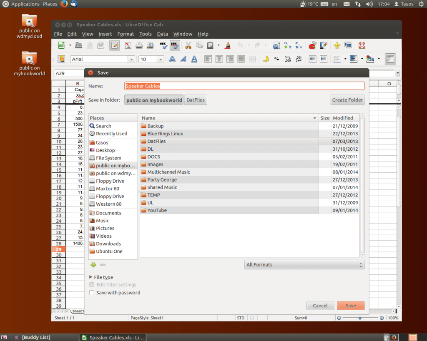Screen dimensions: 427x341
Task: Click the Clone Formatting paintbrush icon
Action: click(228, 45)
